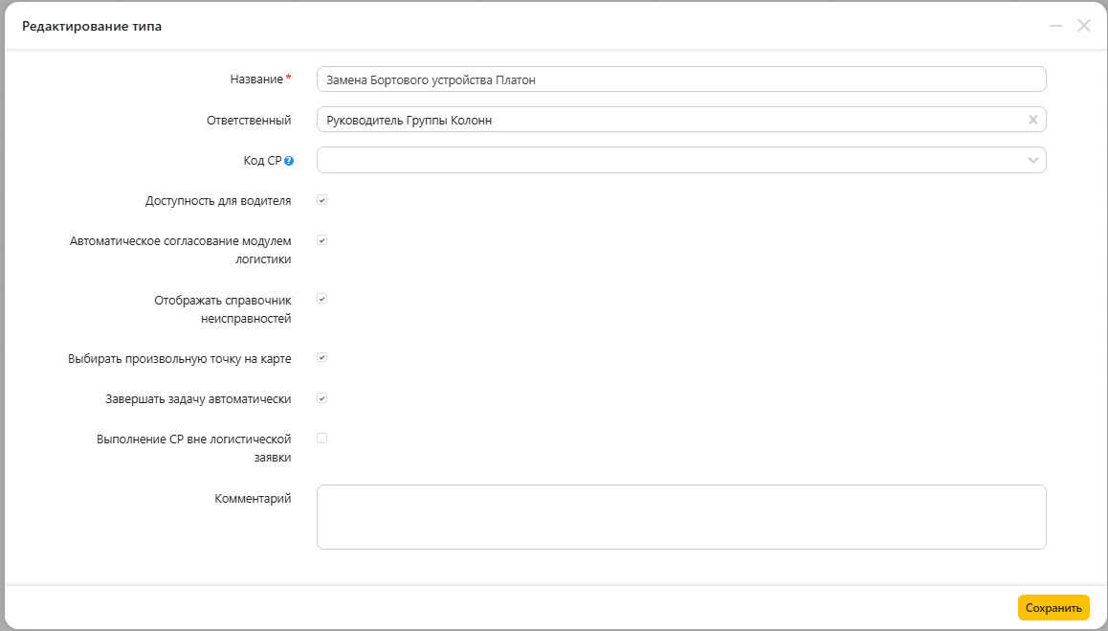Screen dimensions: 1108x631
Task: Toggle the Доступность для водителя checkbox
Action: tap(322, 200)
